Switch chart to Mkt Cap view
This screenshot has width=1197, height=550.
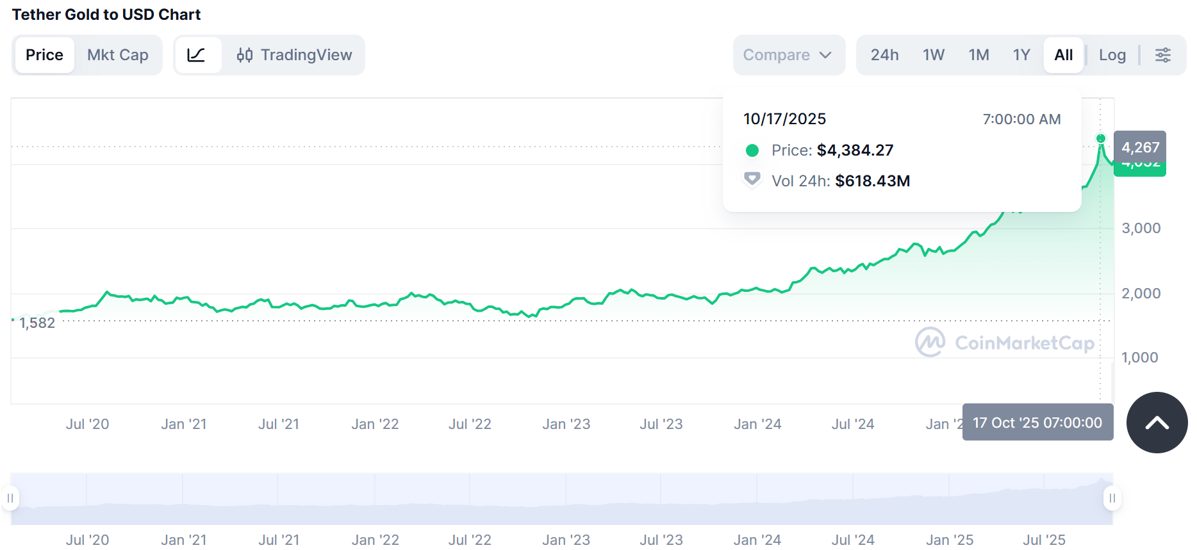pos(118,55)
